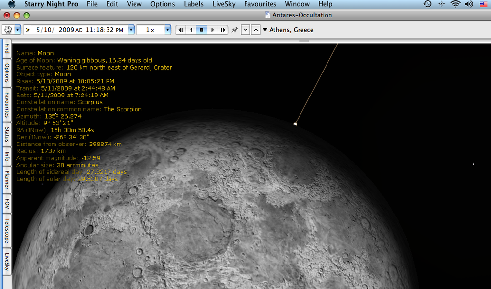Open the 1x time flow rate dropdown

tap(167, 29)
